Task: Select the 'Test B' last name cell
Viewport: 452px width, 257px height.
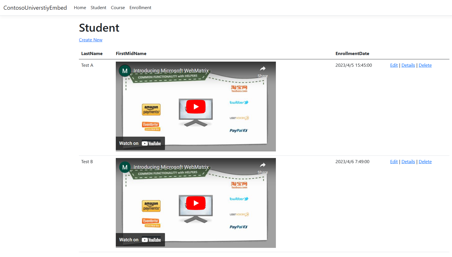Action: (x=87, y=162)
